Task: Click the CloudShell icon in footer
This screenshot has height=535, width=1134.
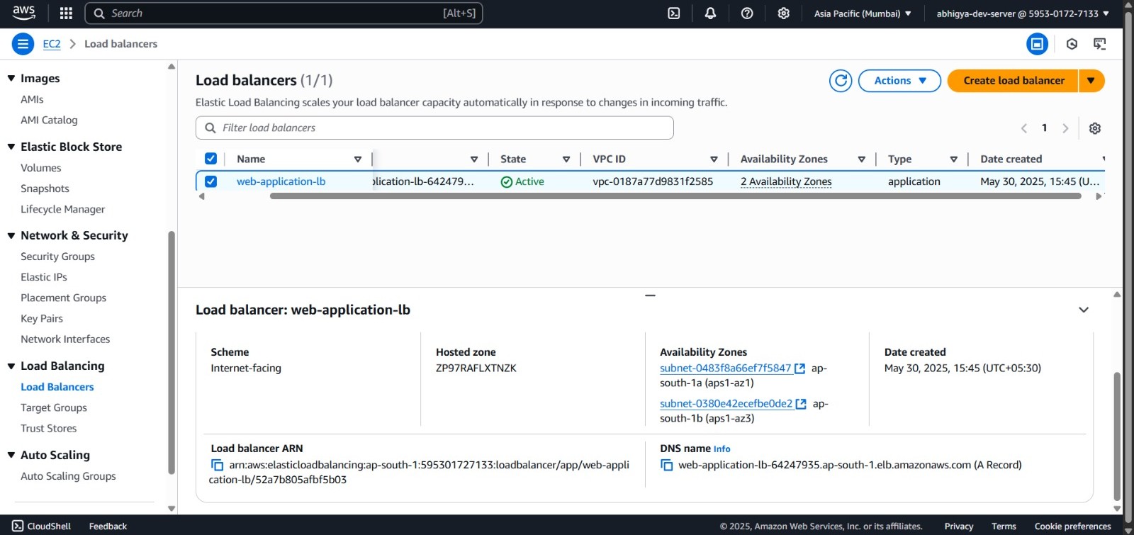Action: pos(18,526)
